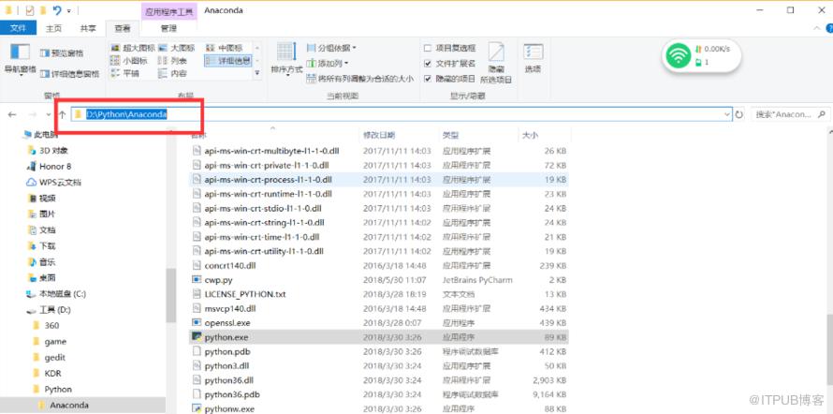Refresh the current folder view

(739, 114)
